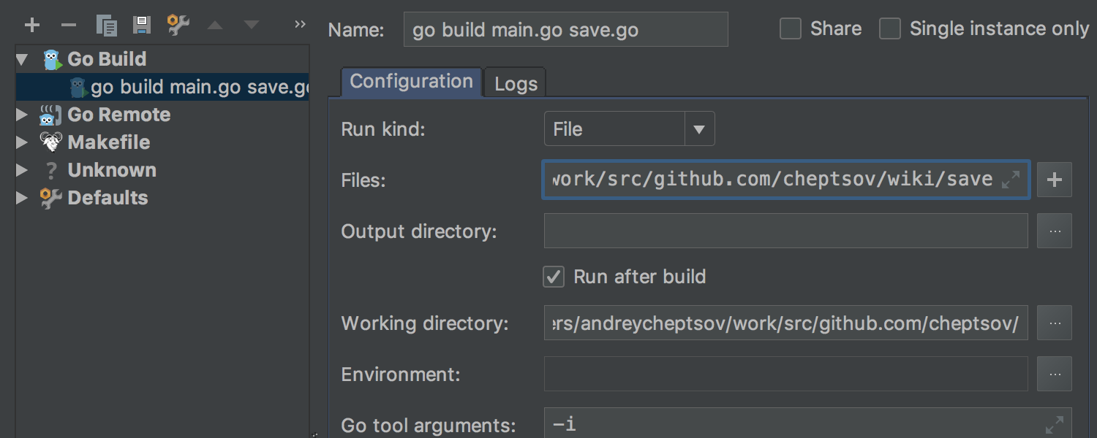Click the Output directory field
1097x438 pixels.
tap(786, 231)
